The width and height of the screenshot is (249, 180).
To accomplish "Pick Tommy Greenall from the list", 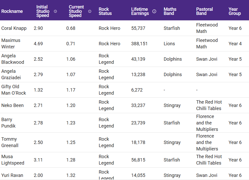I will (x=10, y=142).
